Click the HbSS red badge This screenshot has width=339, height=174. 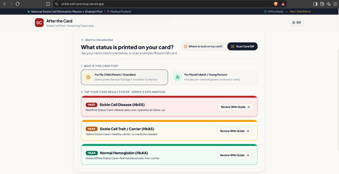coord(91,105)
